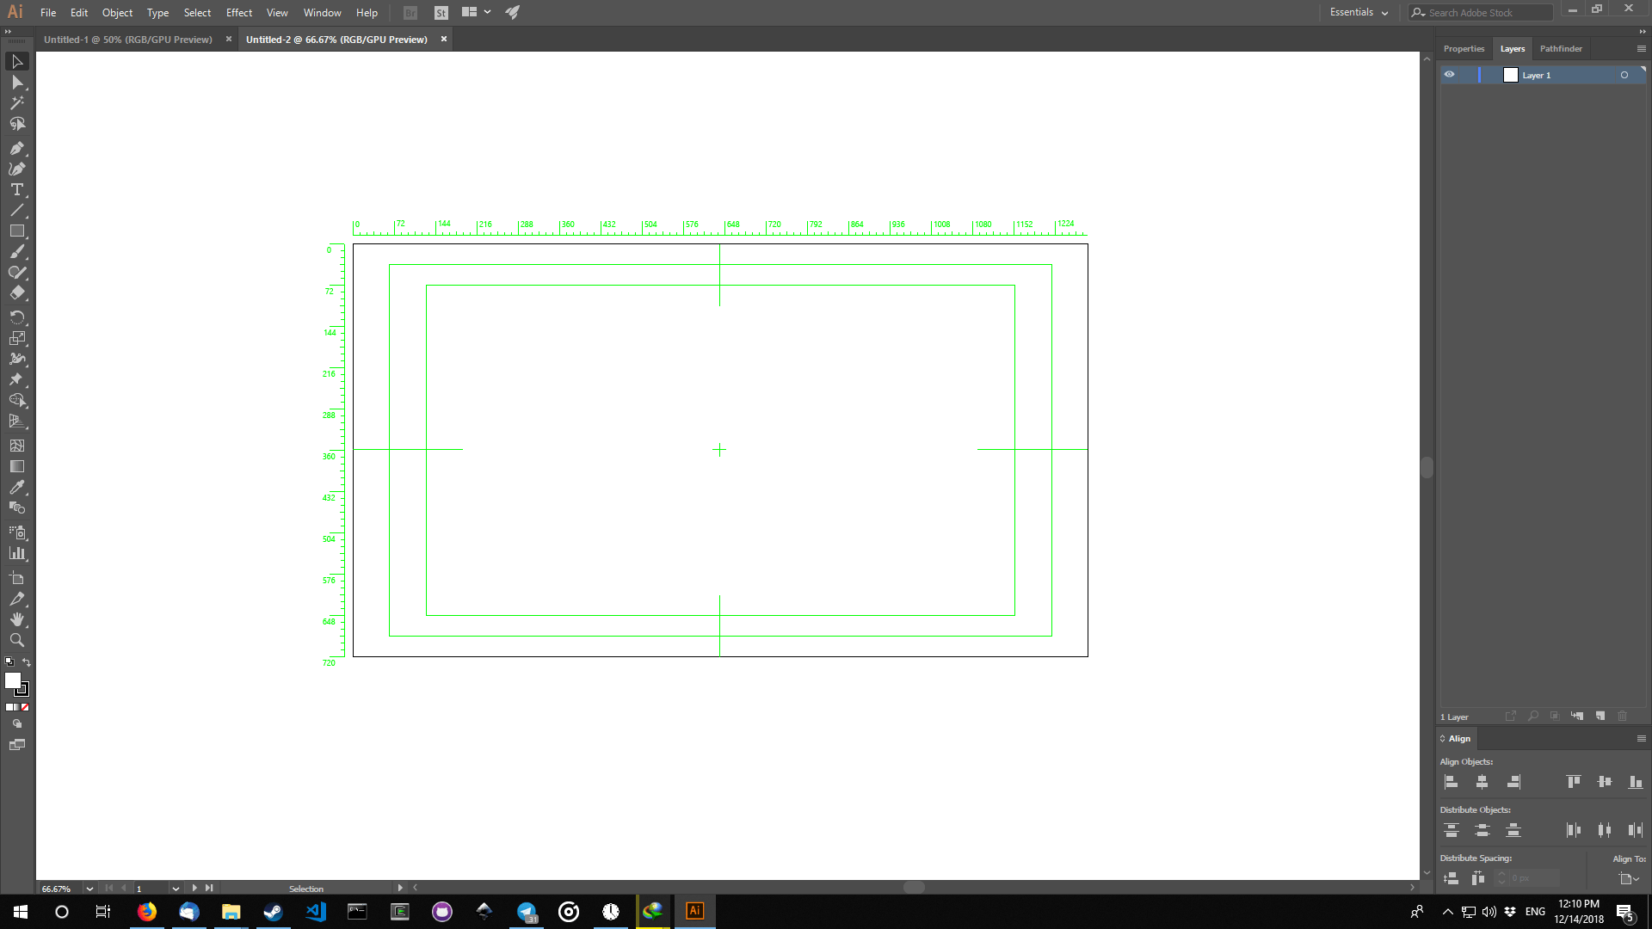Image resolution: width=1652 pixels, height=929 pixels.
Task: Select the Hand tool
Action: pyautogui.click(x=17, y=618)
